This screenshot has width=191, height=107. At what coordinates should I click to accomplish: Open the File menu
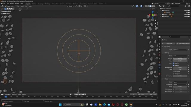(4, 4)
